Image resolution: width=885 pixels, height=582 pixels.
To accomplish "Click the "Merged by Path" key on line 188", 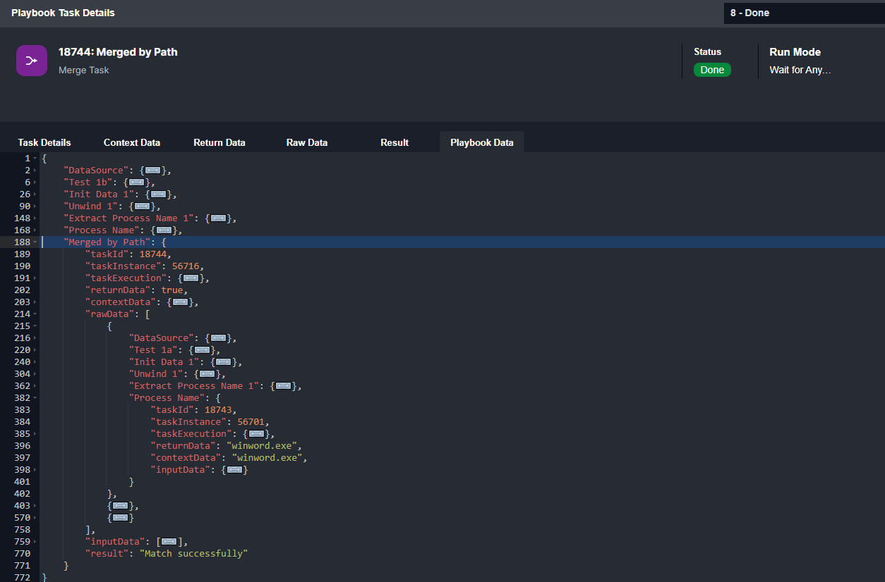I will [x=107, y=242].
